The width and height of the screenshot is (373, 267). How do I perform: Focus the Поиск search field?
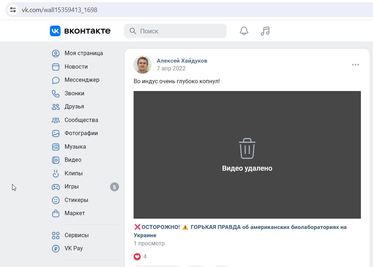(x=175, y=31)
